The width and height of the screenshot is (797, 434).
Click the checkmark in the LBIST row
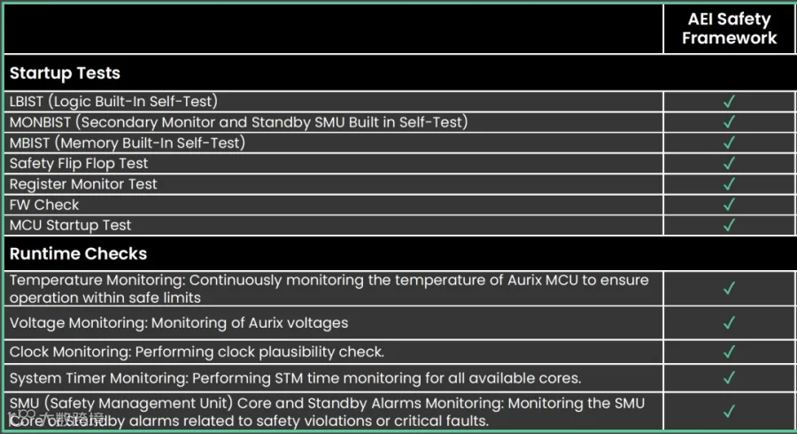[x=729, y=102]
